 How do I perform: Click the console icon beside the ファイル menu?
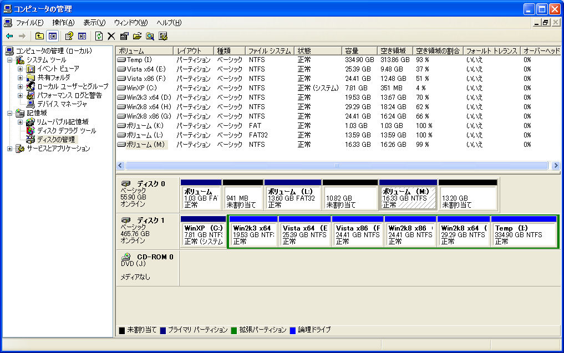click(x=8, y=23)
